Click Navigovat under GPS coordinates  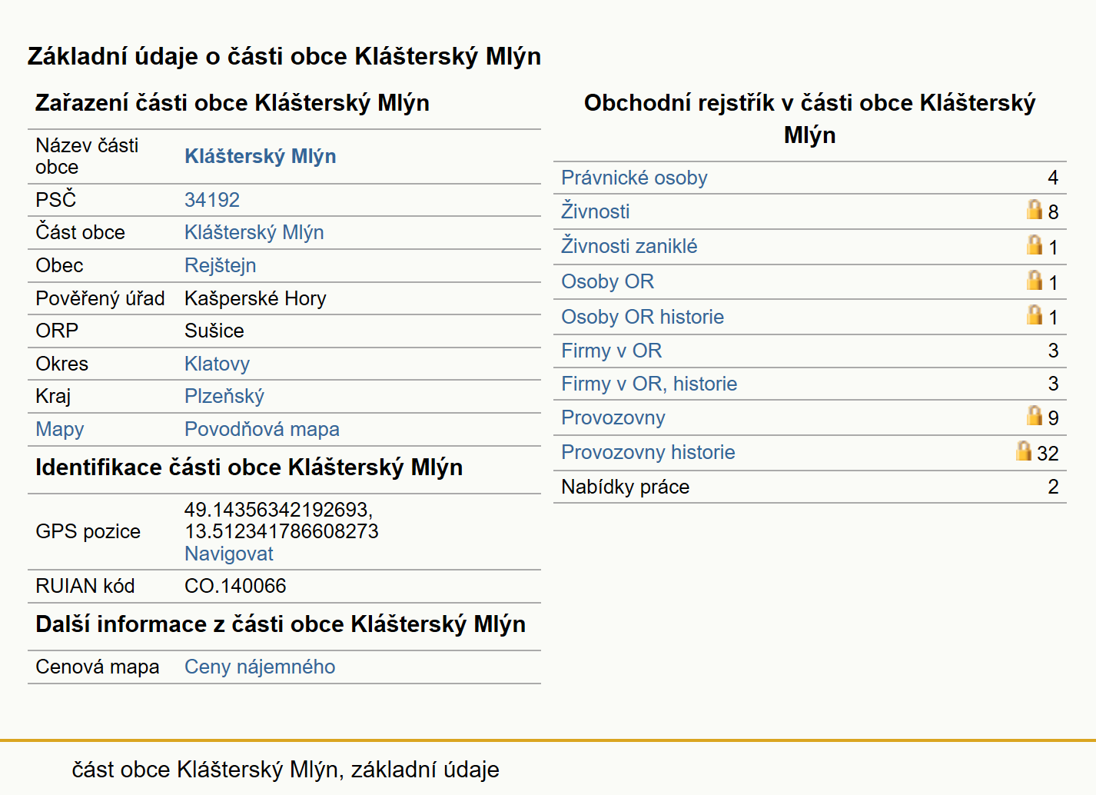click(229, 554)
